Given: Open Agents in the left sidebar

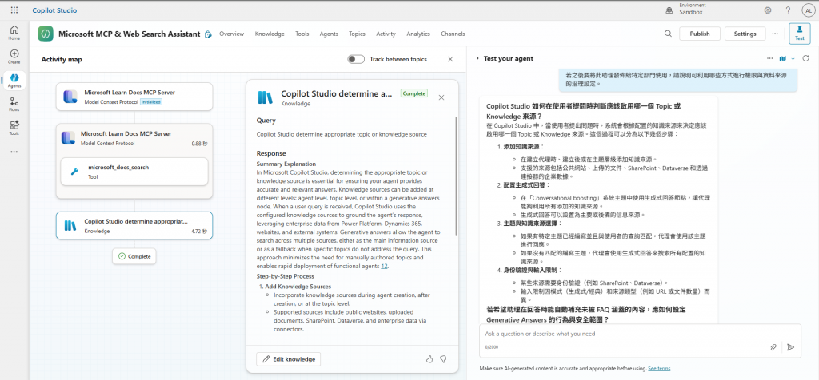Looking at the screenshot, I should click(14, 81).
